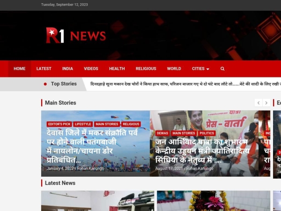Open the Politics tag on second story
Image resolution: width=281 pixels, height=211 pixels.
point(207,133)
